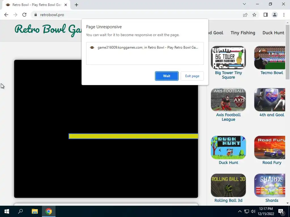Click the Exit page button

[192, 76]
